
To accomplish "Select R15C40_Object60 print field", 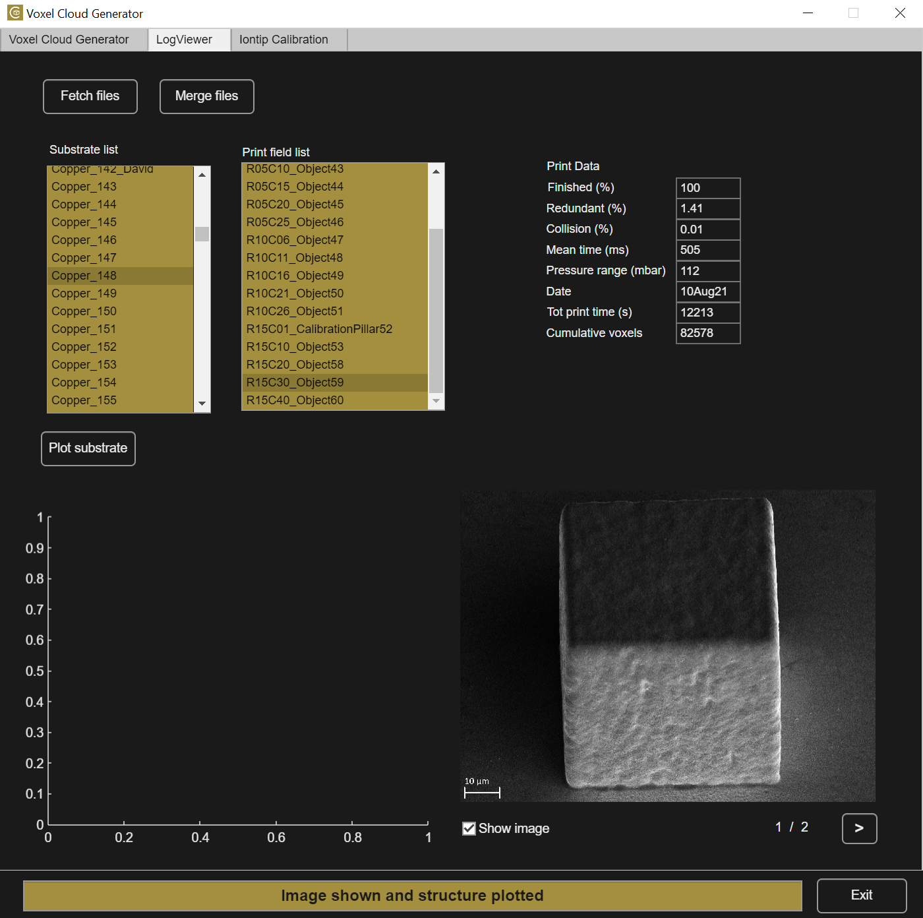I will [x=335, y=400].
